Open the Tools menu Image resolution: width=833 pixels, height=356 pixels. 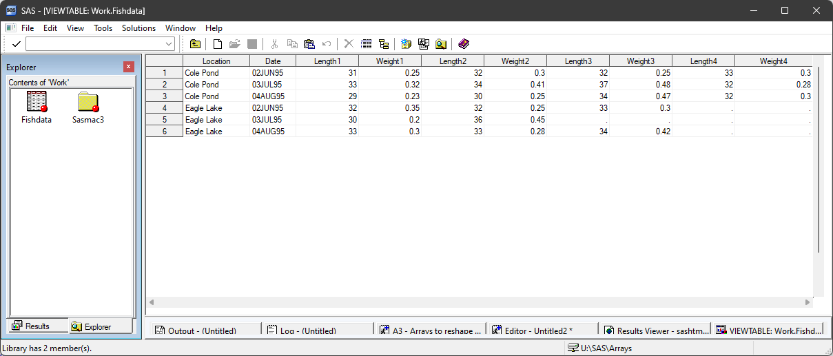pyautogui.click(x=103, y=28)
